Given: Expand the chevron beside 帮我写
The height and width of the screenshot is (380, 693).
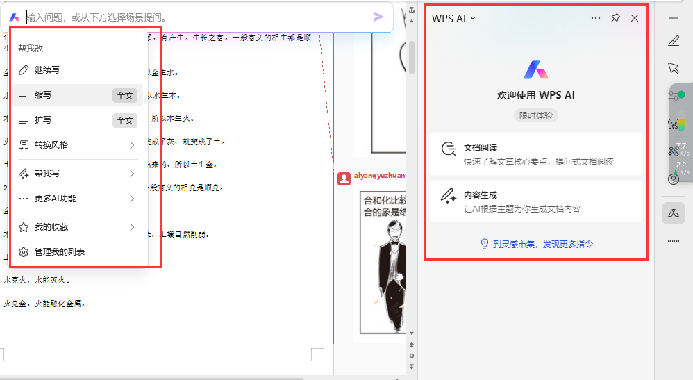Looking at the screenshot, I should 132,174.
